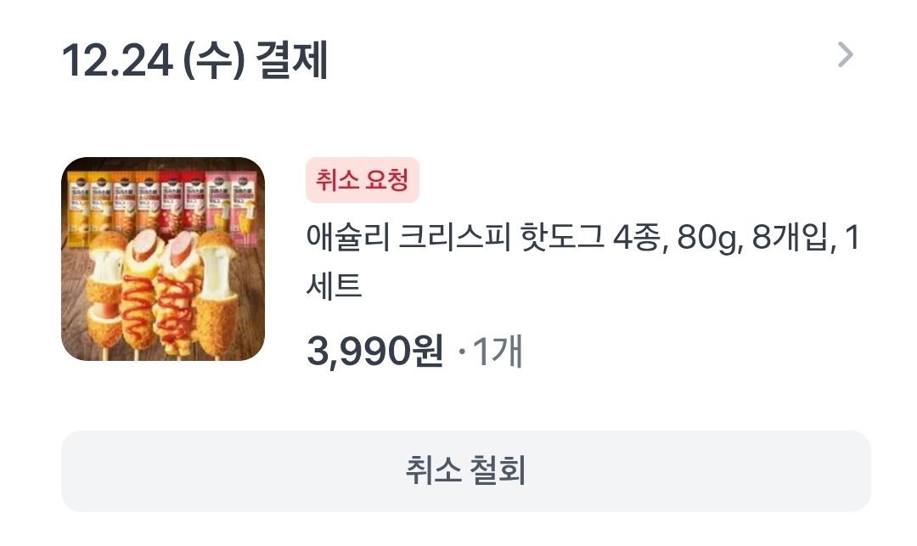
Task: Withdraw the cancellation with 취소 철회
Action: [x=465, y=471]
